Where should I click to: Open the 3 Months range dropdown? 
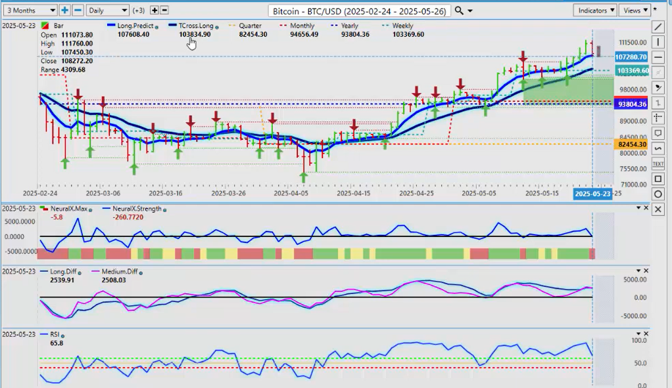(x=30, y=11)
